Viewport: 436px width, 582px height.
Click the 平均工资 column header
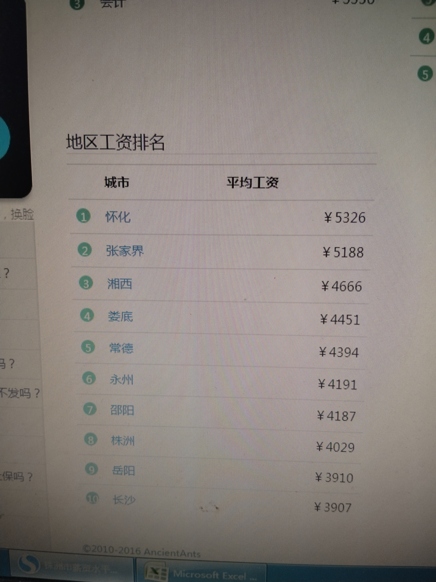[252, 183]
